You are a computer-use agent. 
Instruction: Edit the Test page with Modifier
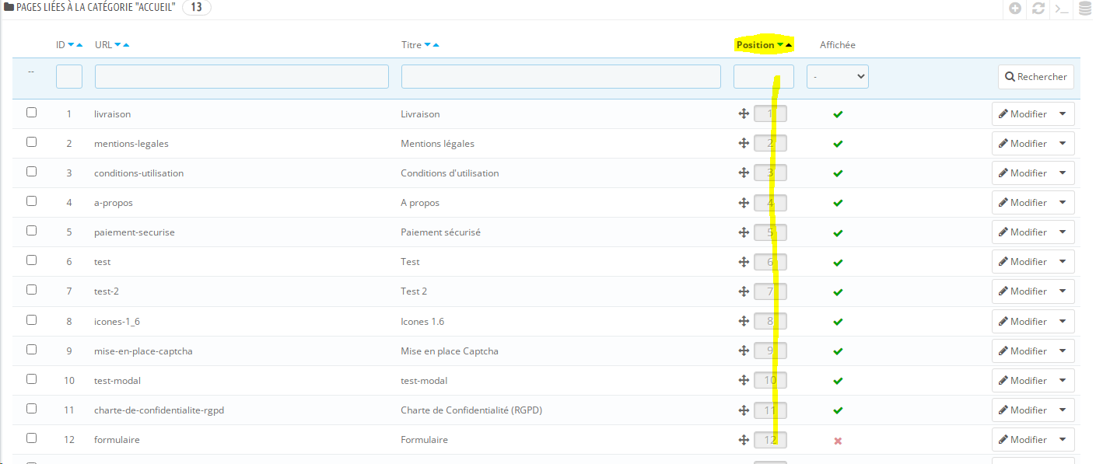point(1022,262)
